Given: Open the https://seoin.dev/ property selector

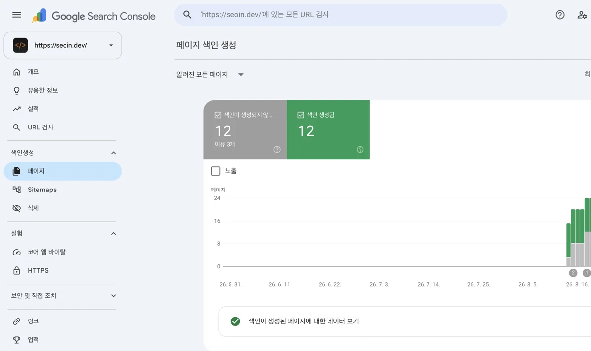Looking at the screenshot, I should (63, 45).
